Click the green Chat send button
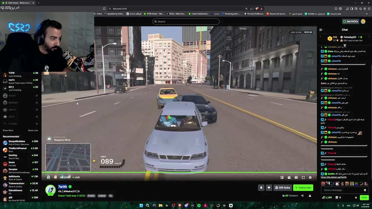Screen dimensions: 372x209 pos(364,197)
